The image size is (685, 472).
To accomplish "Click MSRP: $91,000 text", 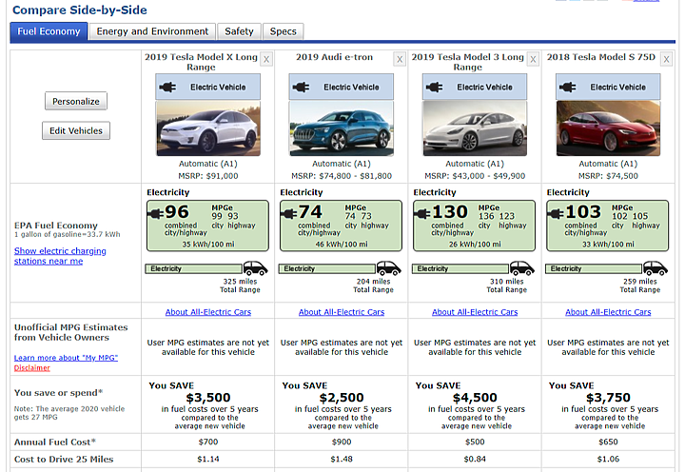I will 208,176.
